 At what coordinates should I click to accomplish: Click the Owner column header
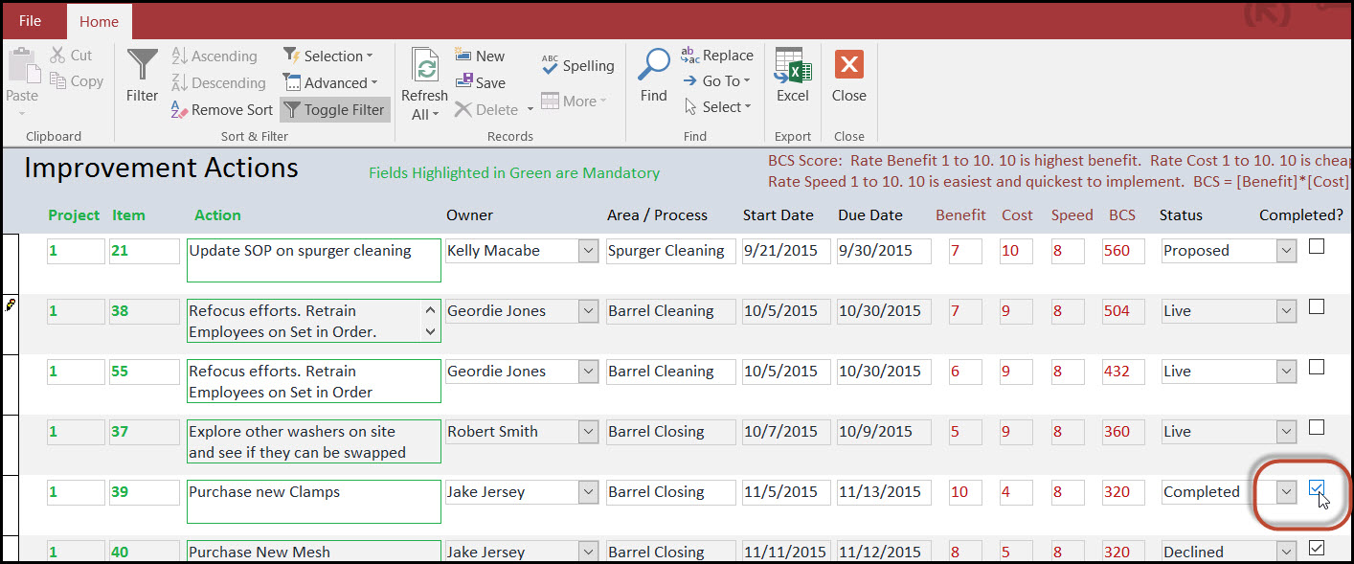tap(468, 215)
